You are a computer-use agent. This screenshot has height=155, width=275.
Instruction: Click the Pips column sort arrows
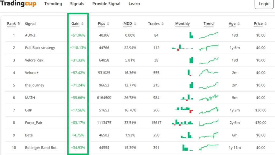108,24
